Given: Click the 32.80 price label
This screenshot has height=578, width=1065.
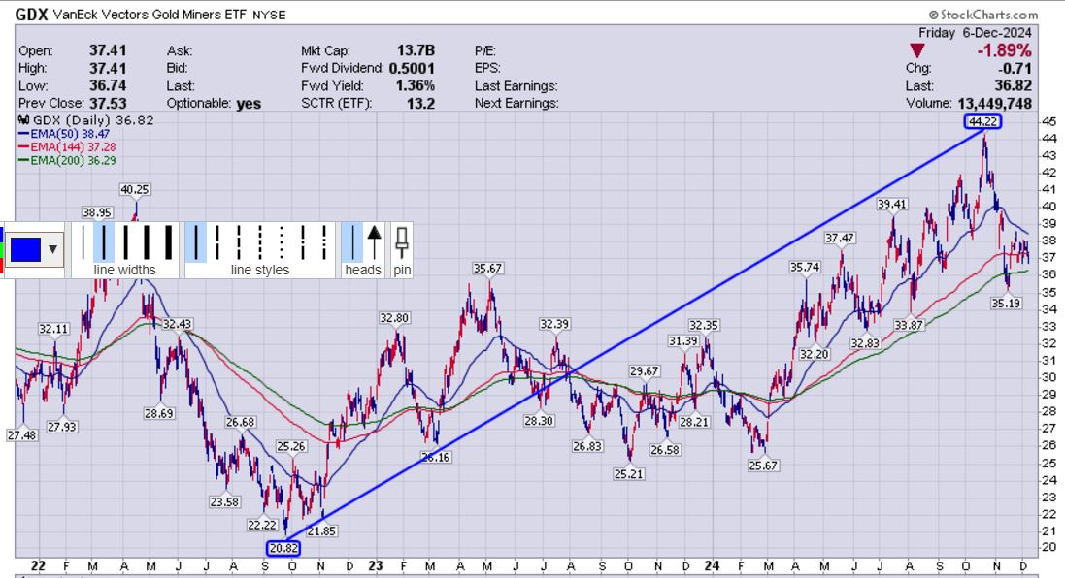Looking at the screenshot, I should click(394, 317).
